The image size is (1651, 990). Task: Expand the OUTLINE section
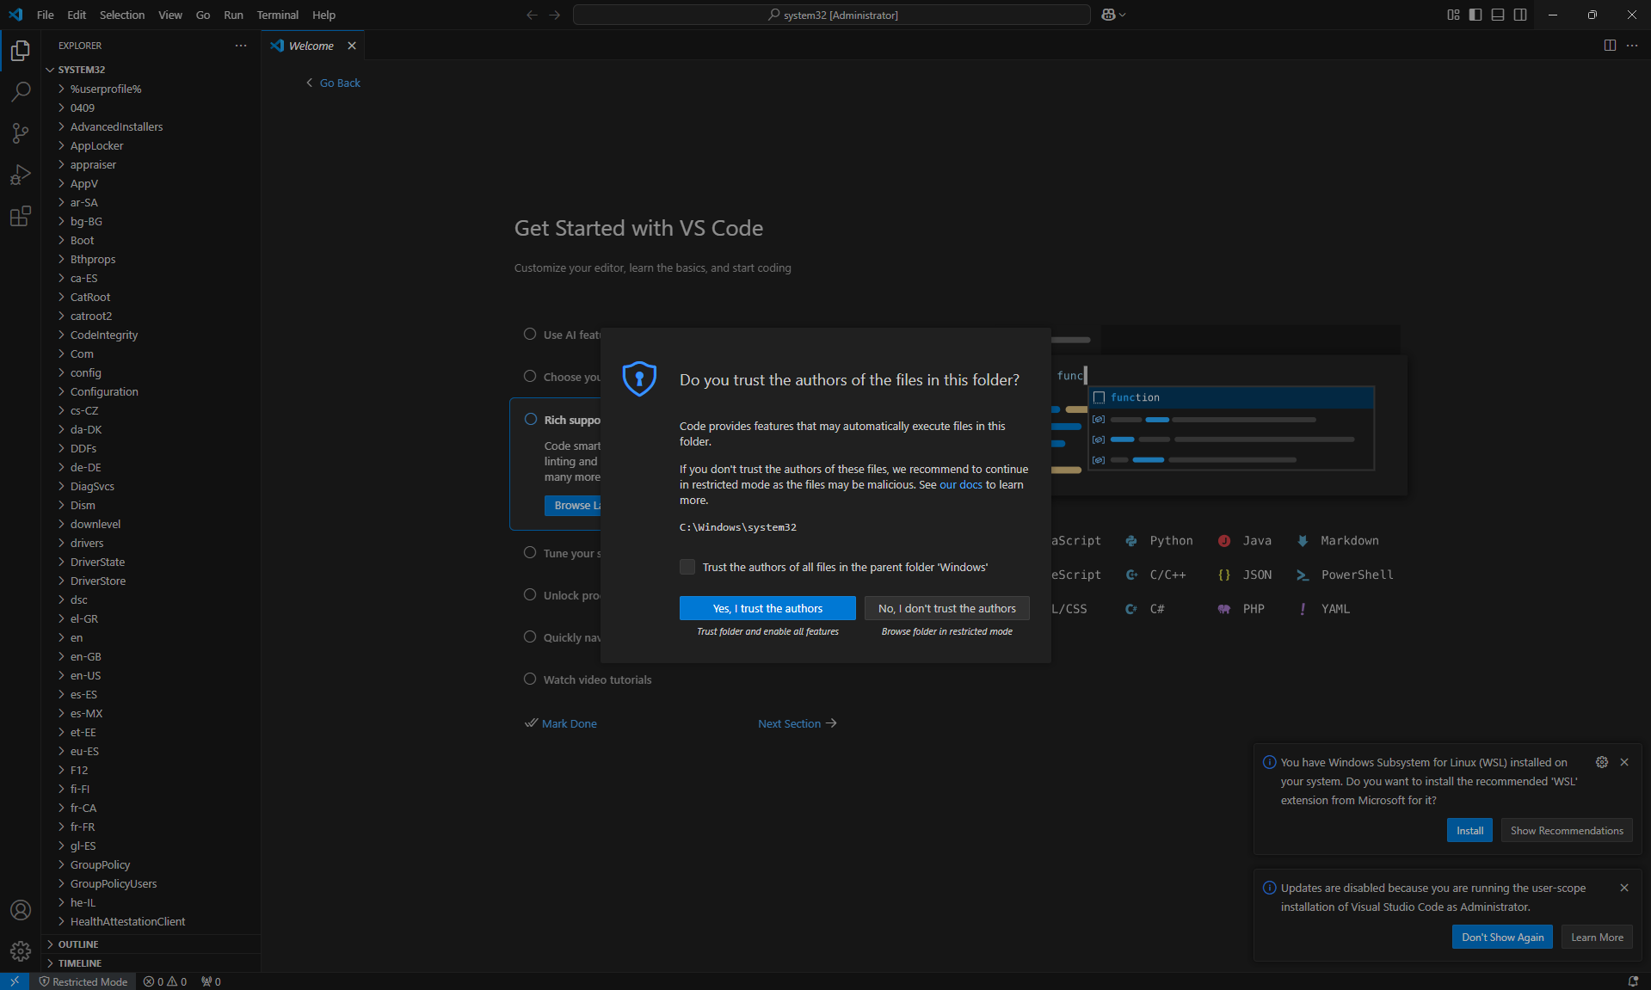coord(151,944)
